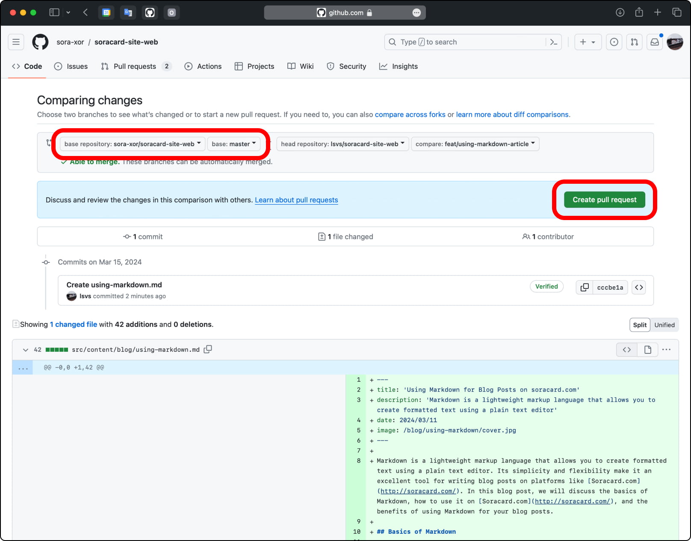Go back in Safari history

(86, 12)
